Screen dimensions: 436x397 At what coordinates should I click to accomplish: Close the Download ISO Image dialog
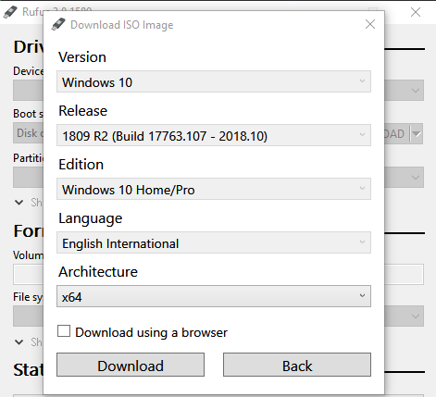[x=370, y=24]
